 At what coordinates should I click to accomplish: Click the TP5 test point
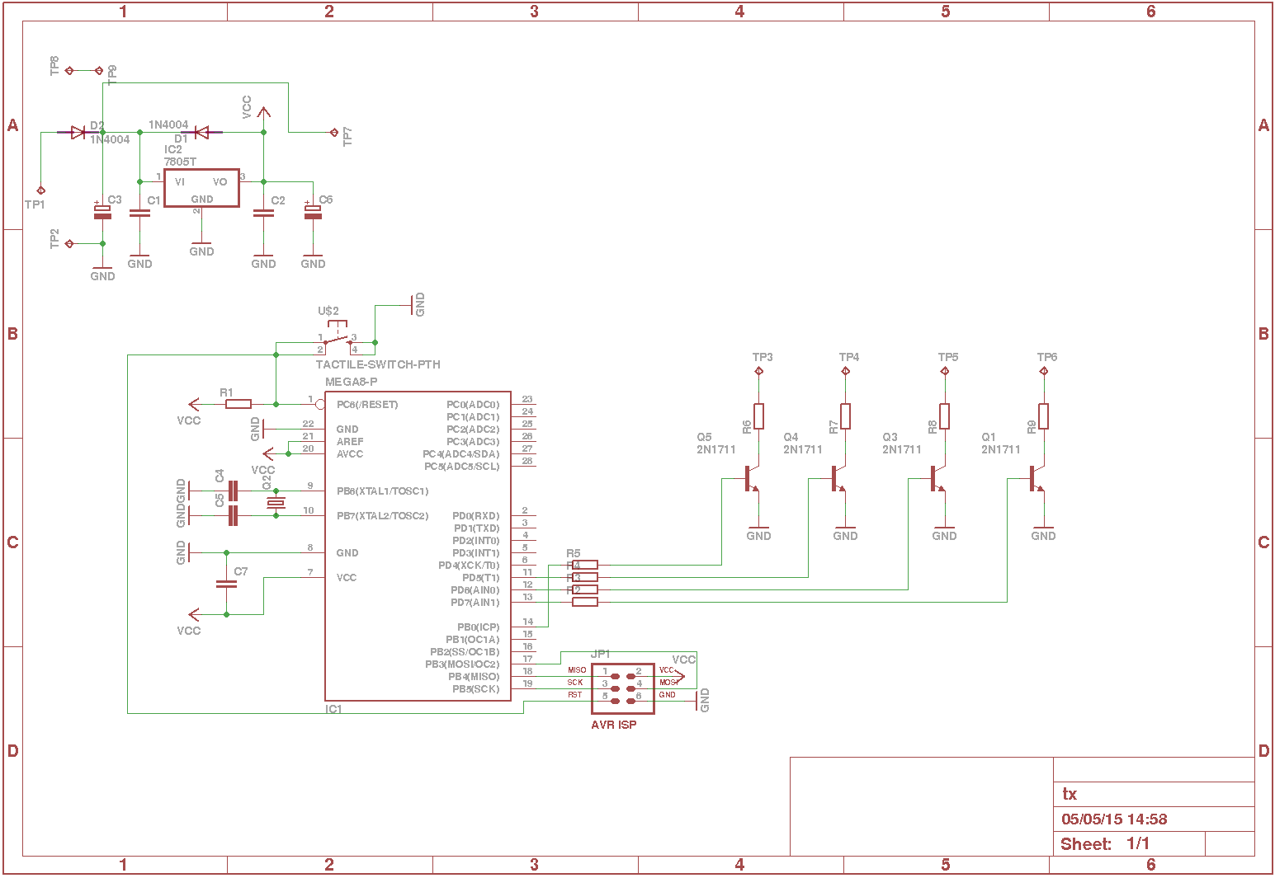click(944, 371)
